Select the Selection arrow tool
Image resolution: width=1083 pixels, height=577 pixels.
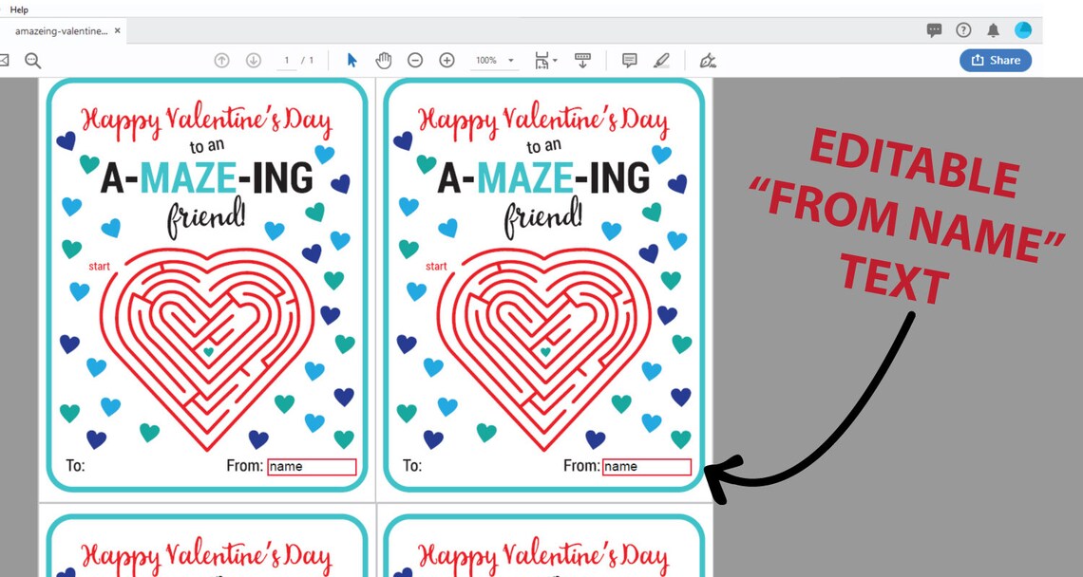pyautogui.click(x=351, y=60)
